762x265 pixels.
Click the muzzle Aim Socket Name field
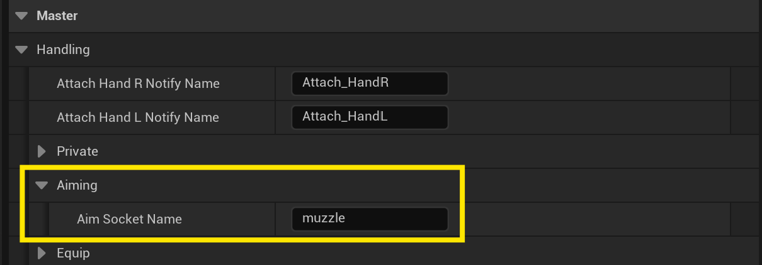point(370,219)
